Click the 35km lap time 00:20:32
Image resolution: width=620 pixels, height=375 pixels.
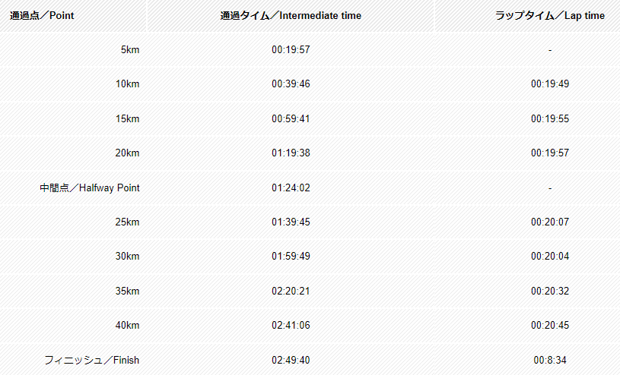pos(549,291)
